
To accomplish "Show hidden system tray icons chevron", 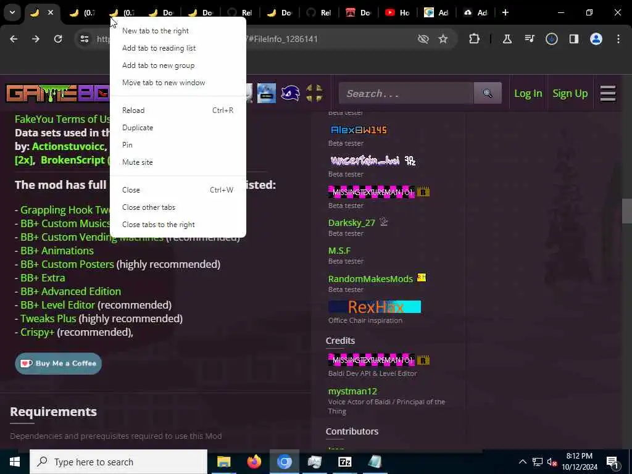I will point(522,462).
